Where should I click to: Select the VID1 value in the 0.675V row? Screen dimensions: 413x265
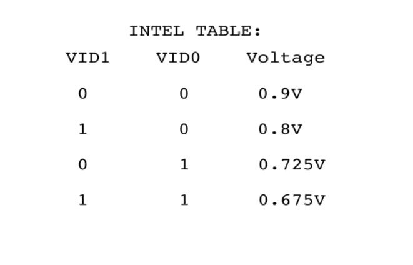pos(82,203)
